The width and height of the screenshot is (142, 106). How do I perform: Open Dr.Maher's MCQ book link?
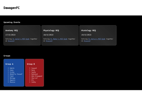[59, 39]
